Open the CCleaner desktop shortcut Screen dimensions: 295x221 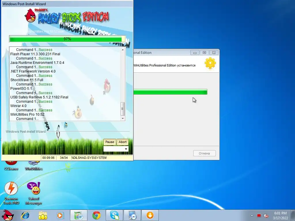[11, 166]
